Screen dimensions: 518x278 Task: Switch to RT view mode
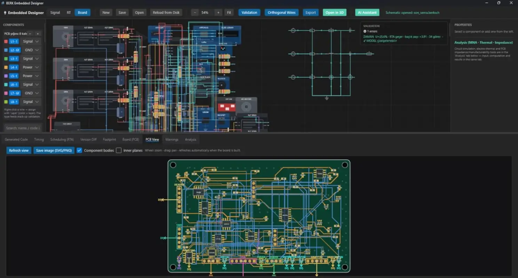coord(69,13)
